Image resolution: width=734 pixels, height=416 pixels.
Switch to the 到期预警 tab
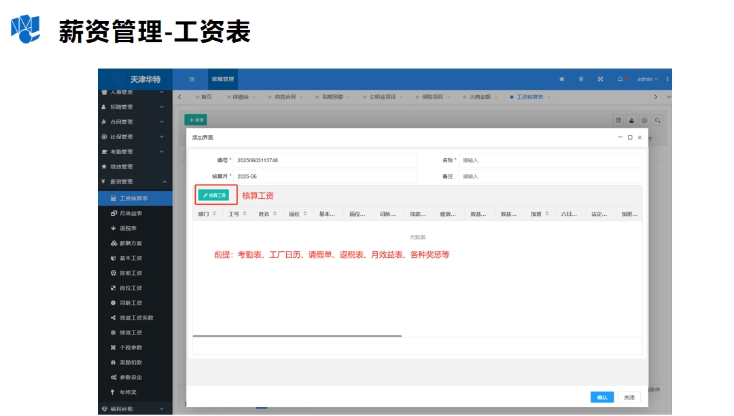tap(332, 97)
